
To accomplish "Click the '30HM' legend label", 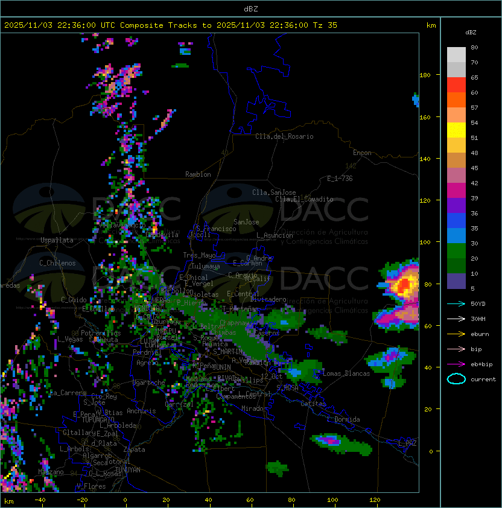I will click(x=478, y=319).
